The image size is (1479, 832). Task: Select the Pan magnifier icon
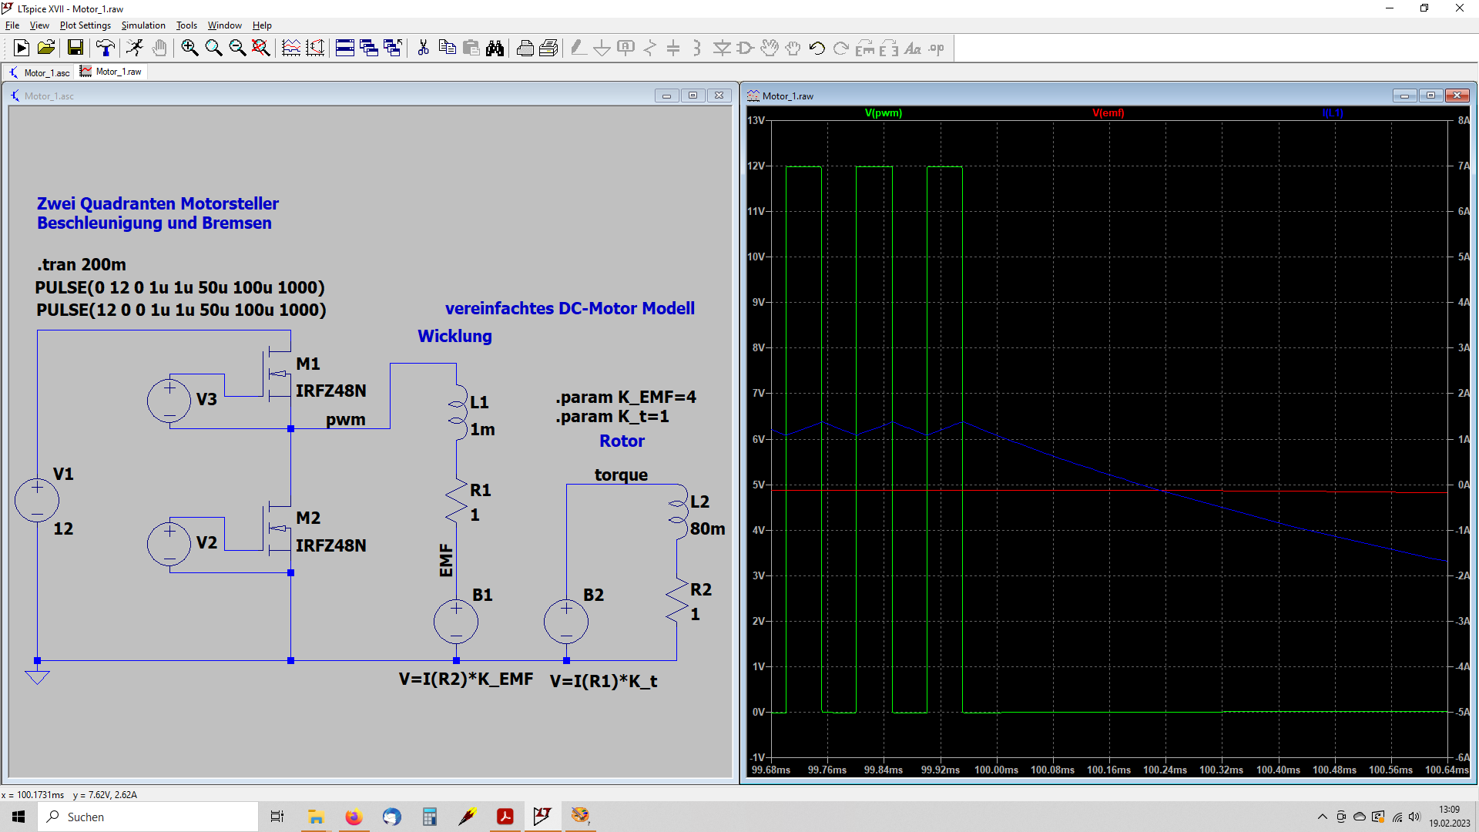(213, 49)
